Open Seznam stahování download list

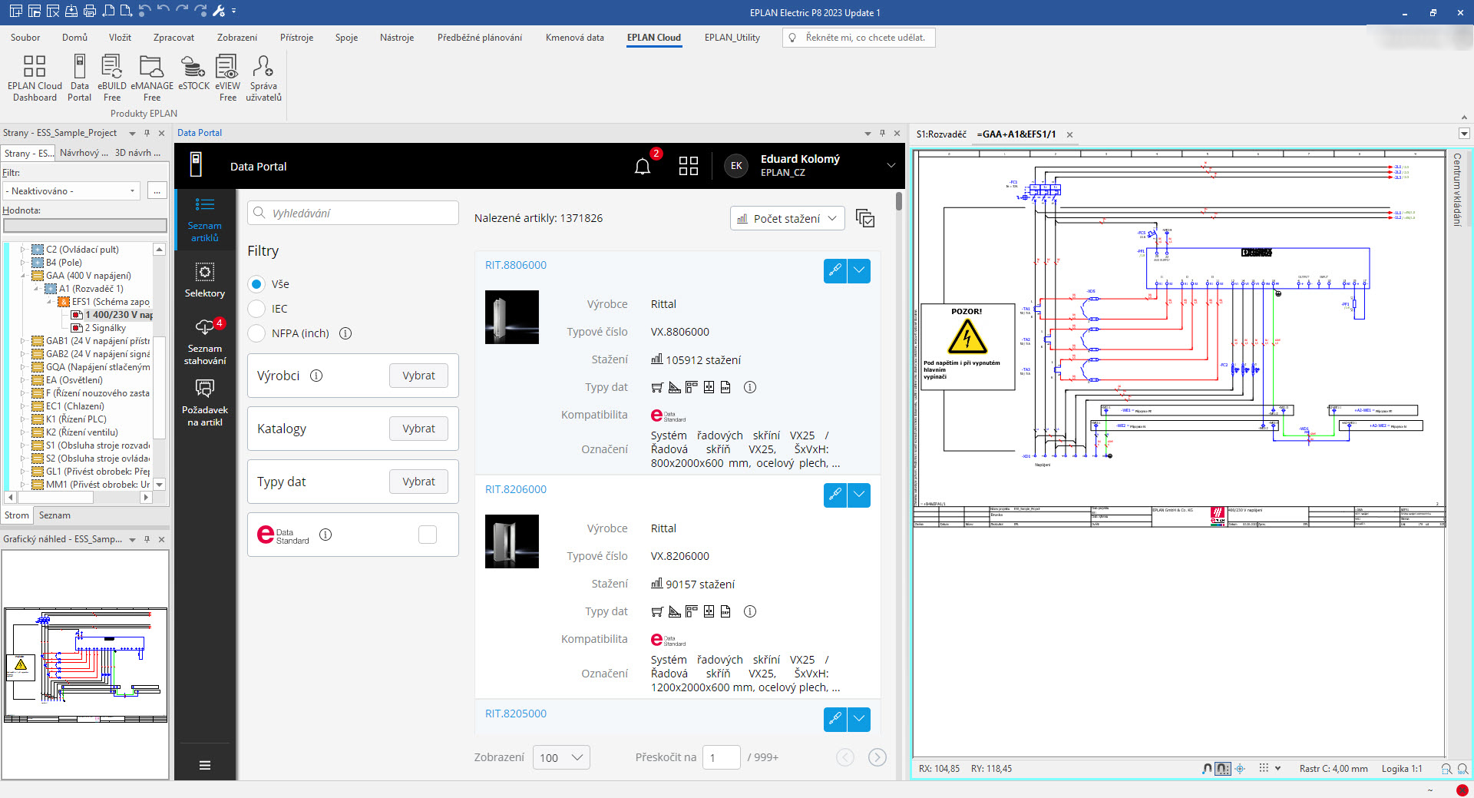205,342
